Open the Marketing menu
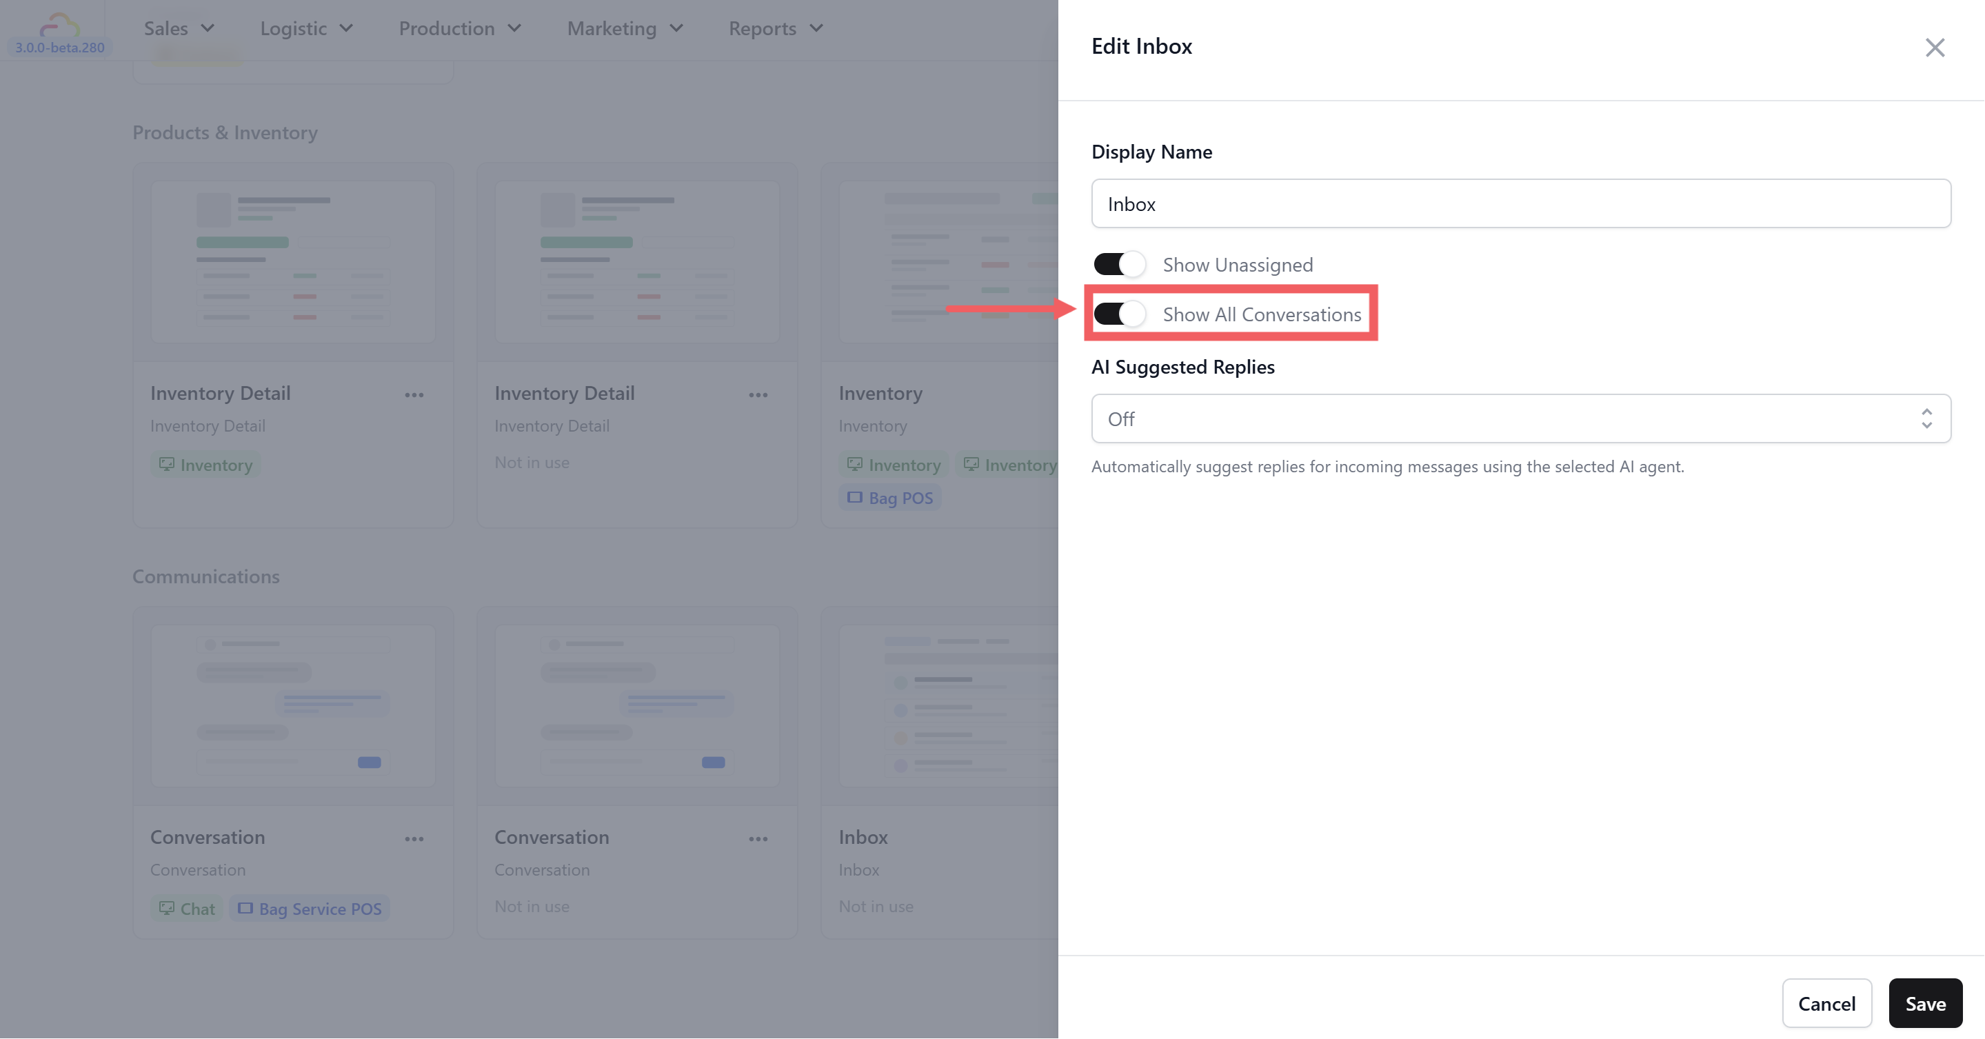Screen dimensions: 1985x1039 click(625, 28)
